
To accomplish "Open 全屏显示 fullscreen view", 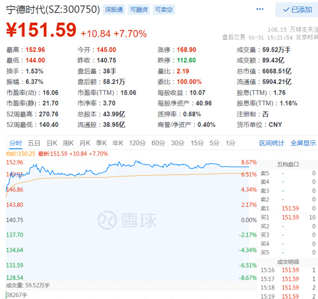I will (x=303, y=143).
